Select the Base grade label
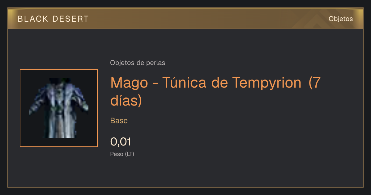The image size is (371, 195). pyautogui.click(x=119, y=121)
